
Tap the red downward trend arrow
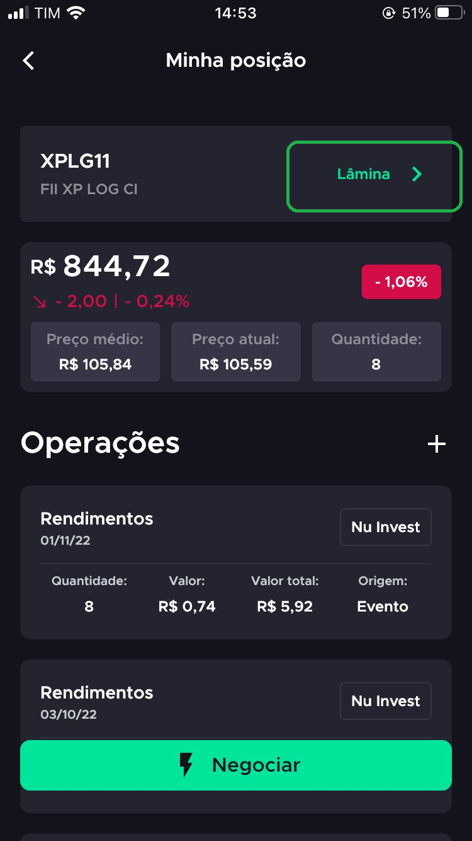pyautogui.click(x=40, y=302)
